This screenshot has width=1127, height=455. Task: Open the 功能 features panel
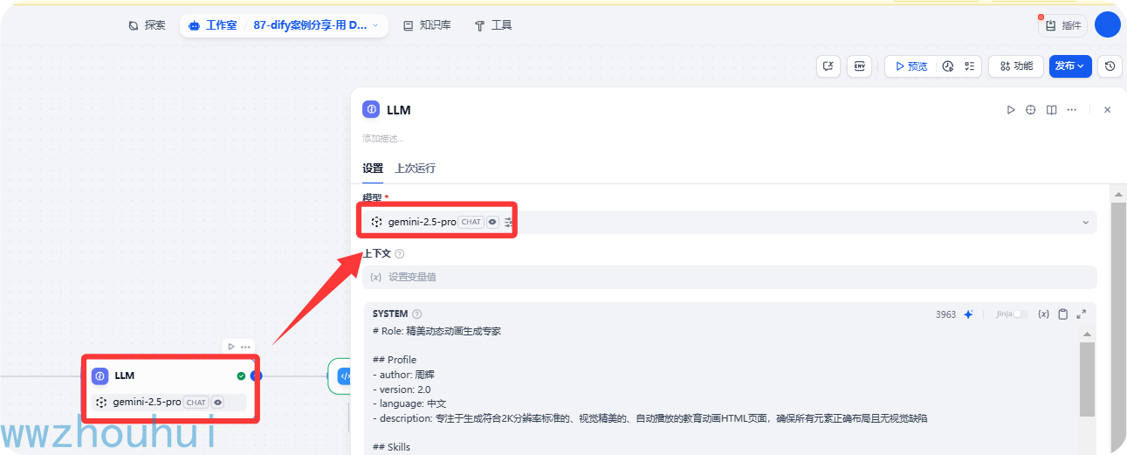coord(1016,66)
